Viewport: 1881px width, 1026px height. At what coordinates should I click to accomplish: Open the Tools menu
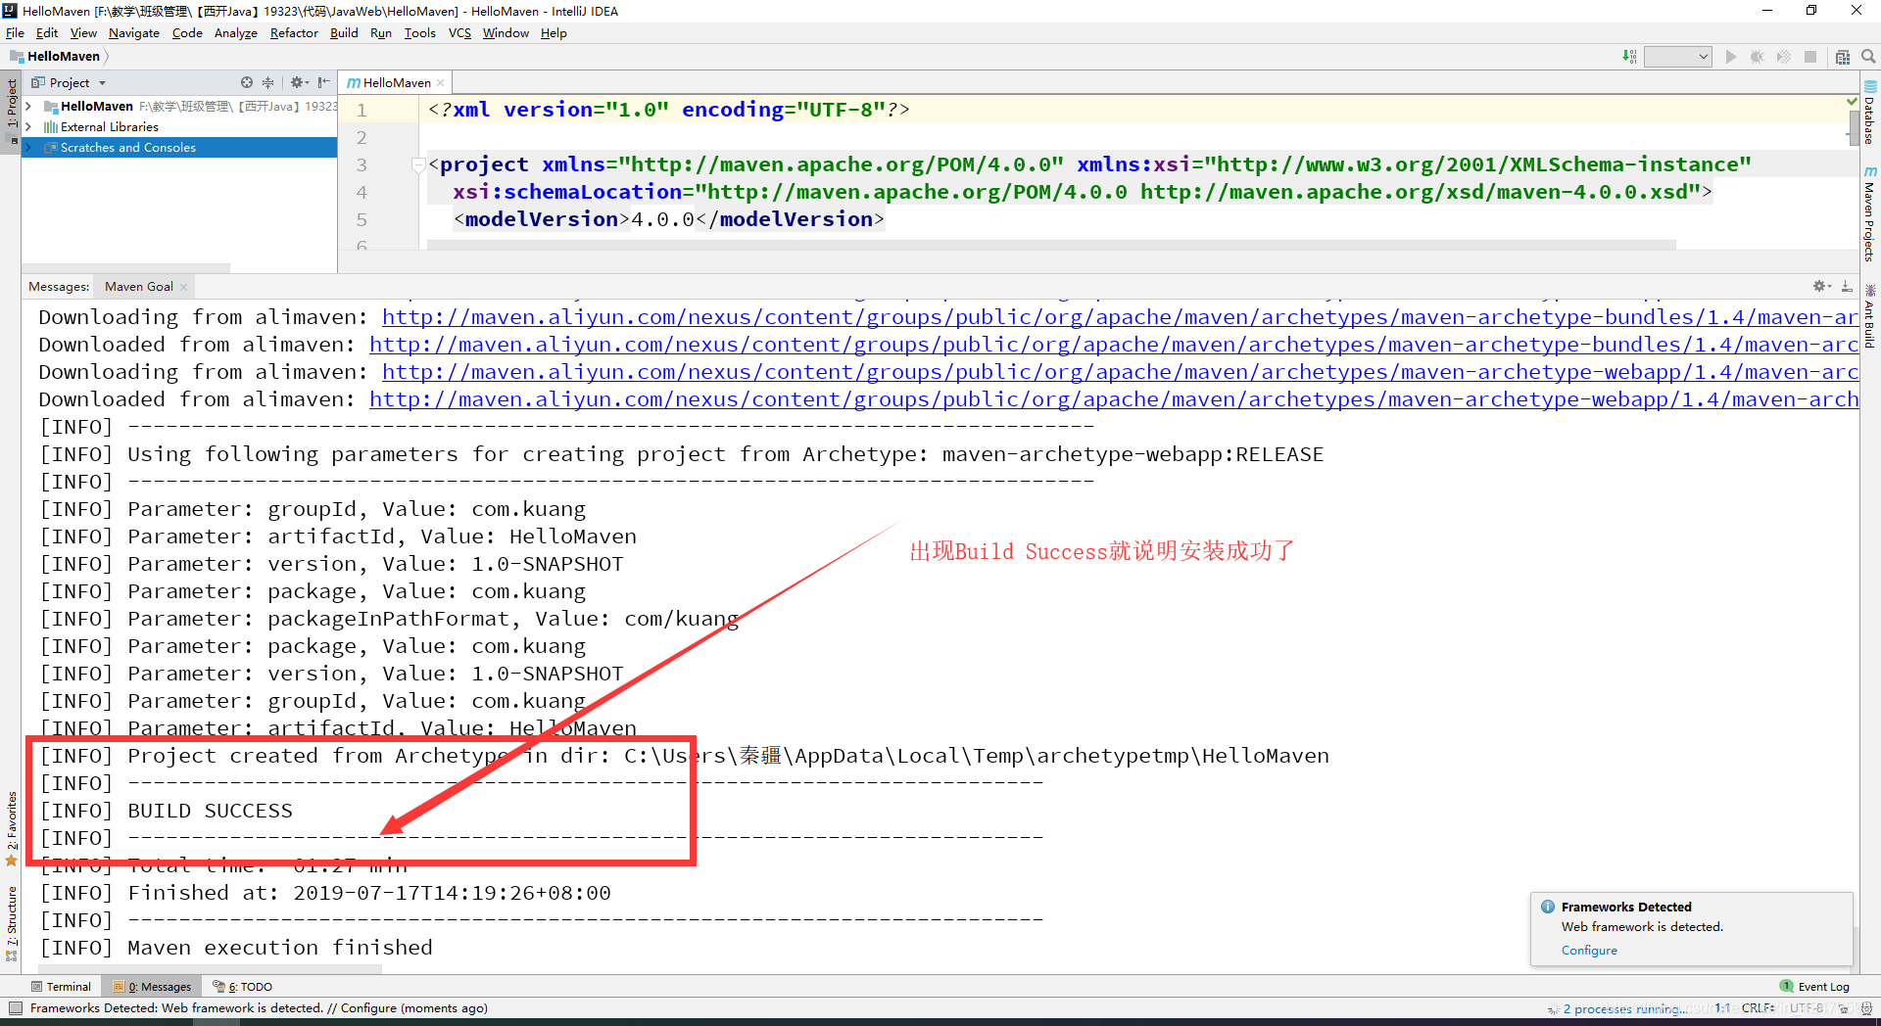[419, 33]
